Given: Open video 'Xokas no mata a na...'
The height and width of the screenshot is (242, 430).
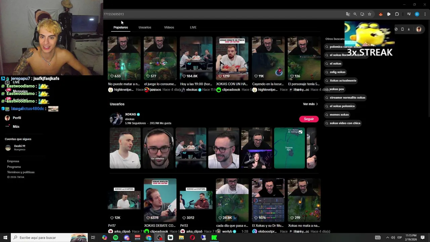Looking at the screenshot, I should [x=304, y=200].
